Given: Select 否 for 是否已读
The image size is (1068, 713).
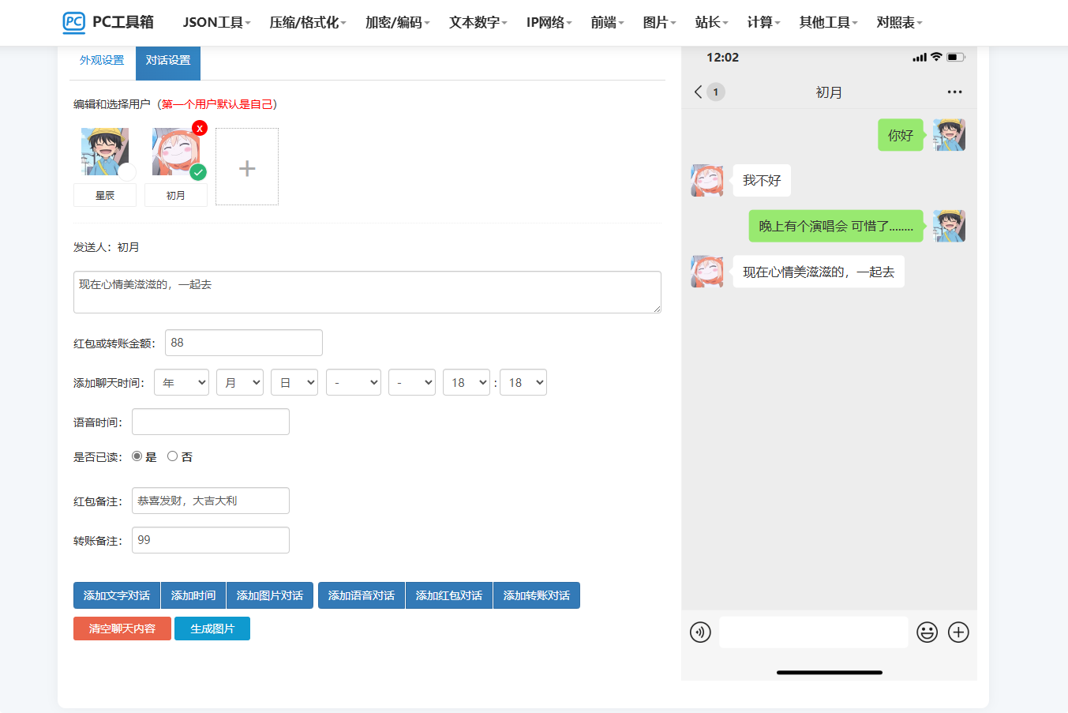Looking at the screenshot, I should click(x=172, y=456).
